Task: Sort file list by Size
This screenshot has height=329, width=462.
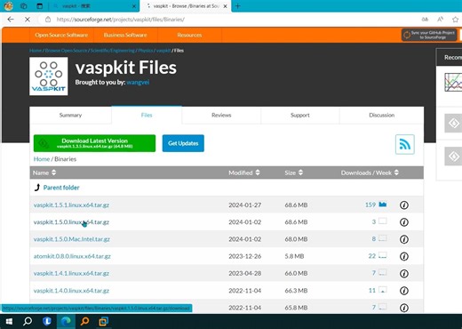Action: click(294, 173)
